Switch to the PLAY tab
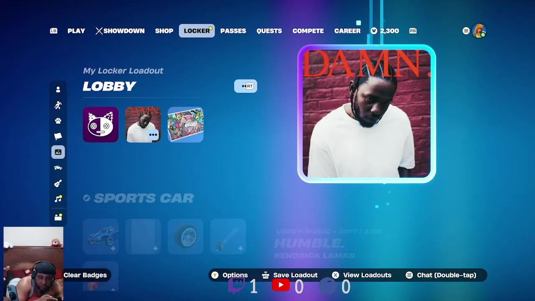The image size is (535, 301). point(76,31)
